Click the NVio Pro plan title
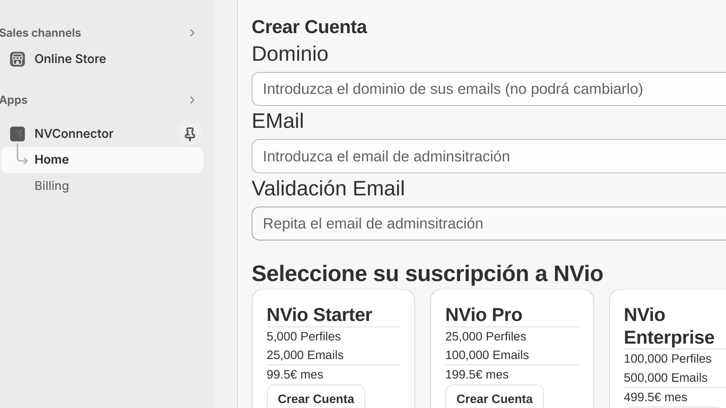Image resolution: width=726 pixels, height=408 pixels. coord(484,314)
